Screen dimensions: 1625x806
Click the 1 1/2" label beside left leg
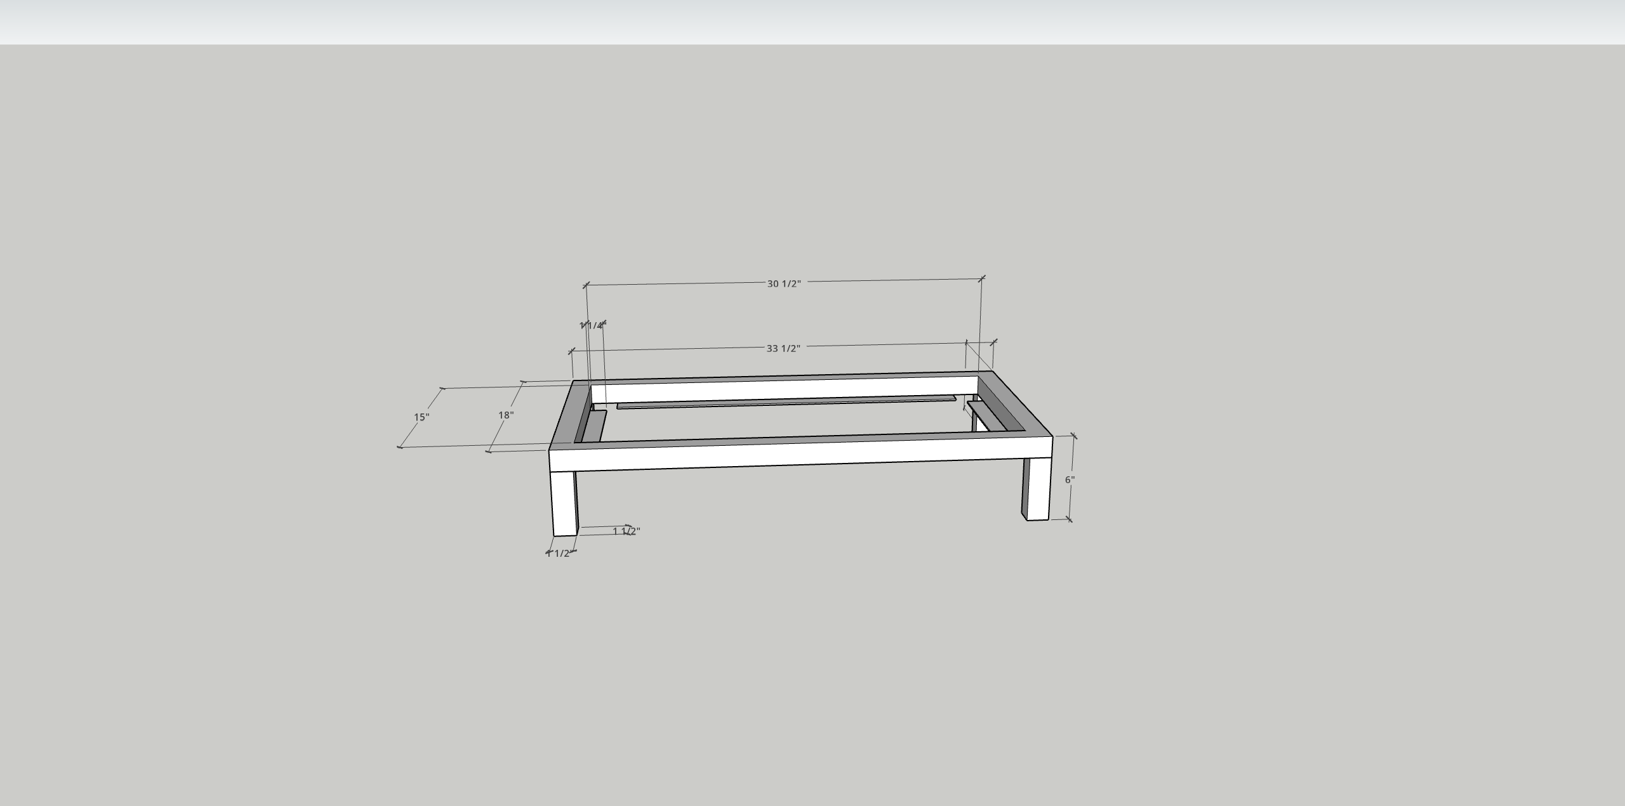626,531
